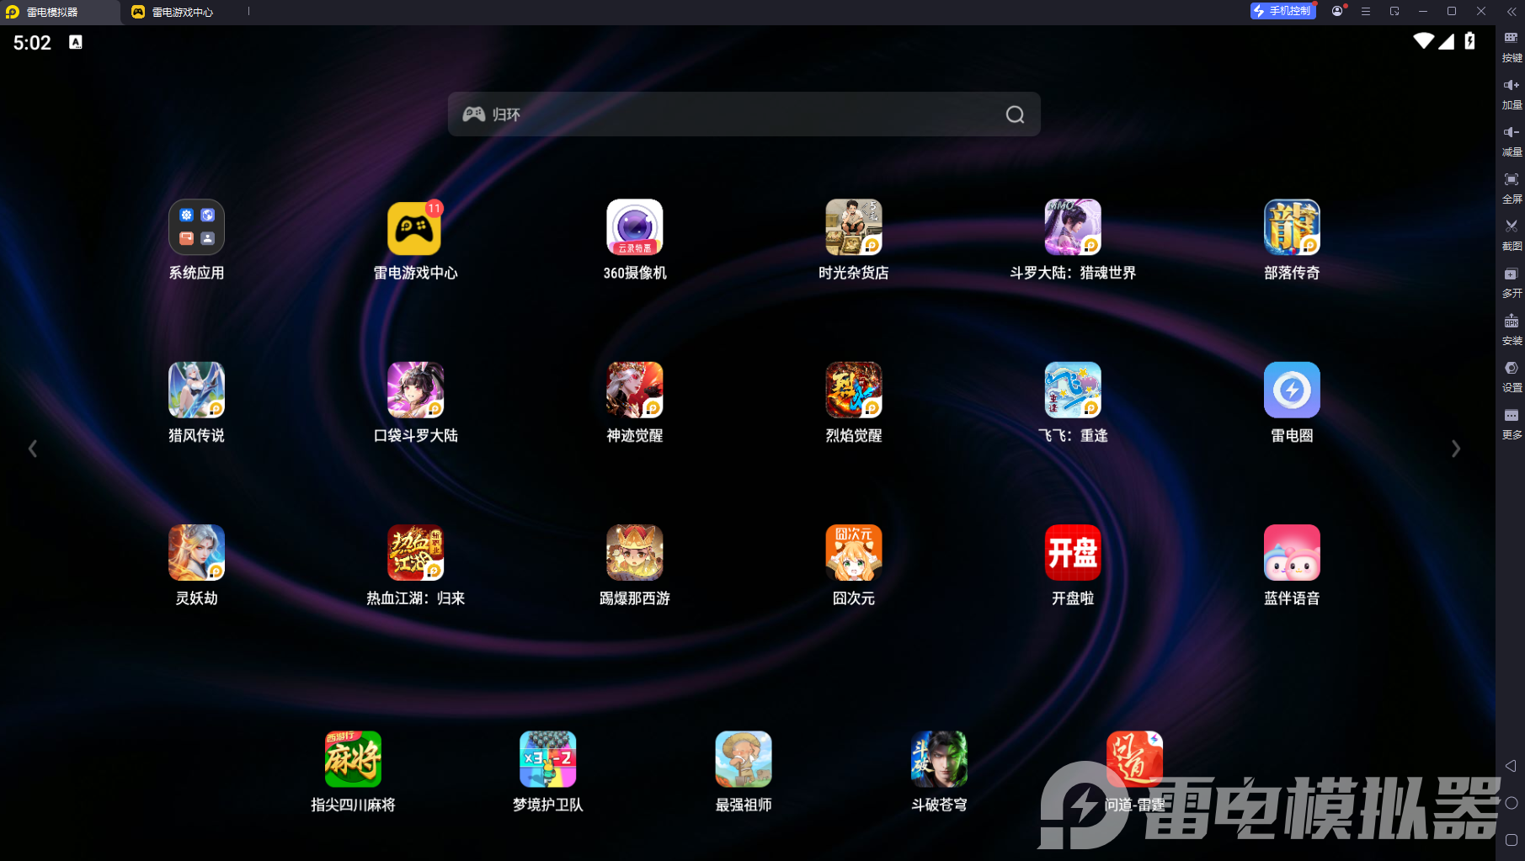Decrease volume with the 减量 button
The height and width of the screenshot is (861, 1525).
coord(1512,141)
